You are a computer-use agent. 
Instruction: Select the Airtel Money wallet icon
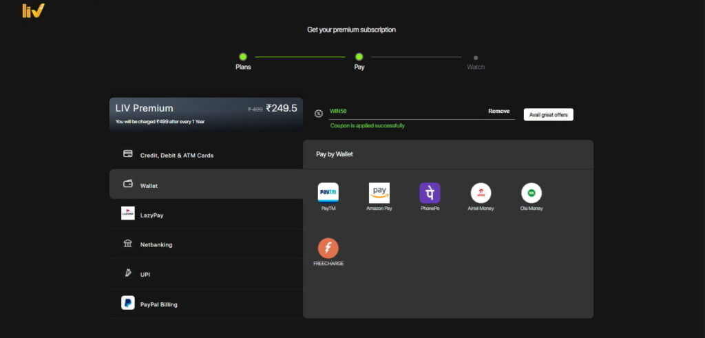pos(481,193)
